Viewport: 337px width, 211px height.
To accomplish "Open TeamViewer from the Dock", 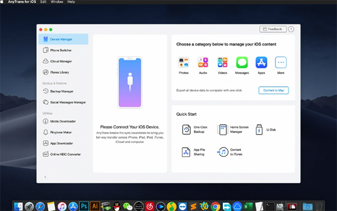I will click(x=182, y=206).
